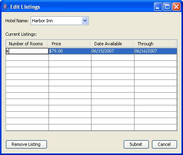Sort by Number of Rooms column header

pyautogui.click(x=27, y=44)
